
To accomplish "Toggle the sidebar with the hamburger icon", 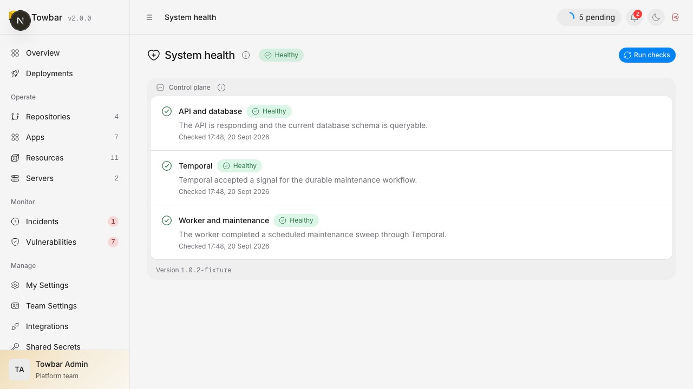I will 149,17.
